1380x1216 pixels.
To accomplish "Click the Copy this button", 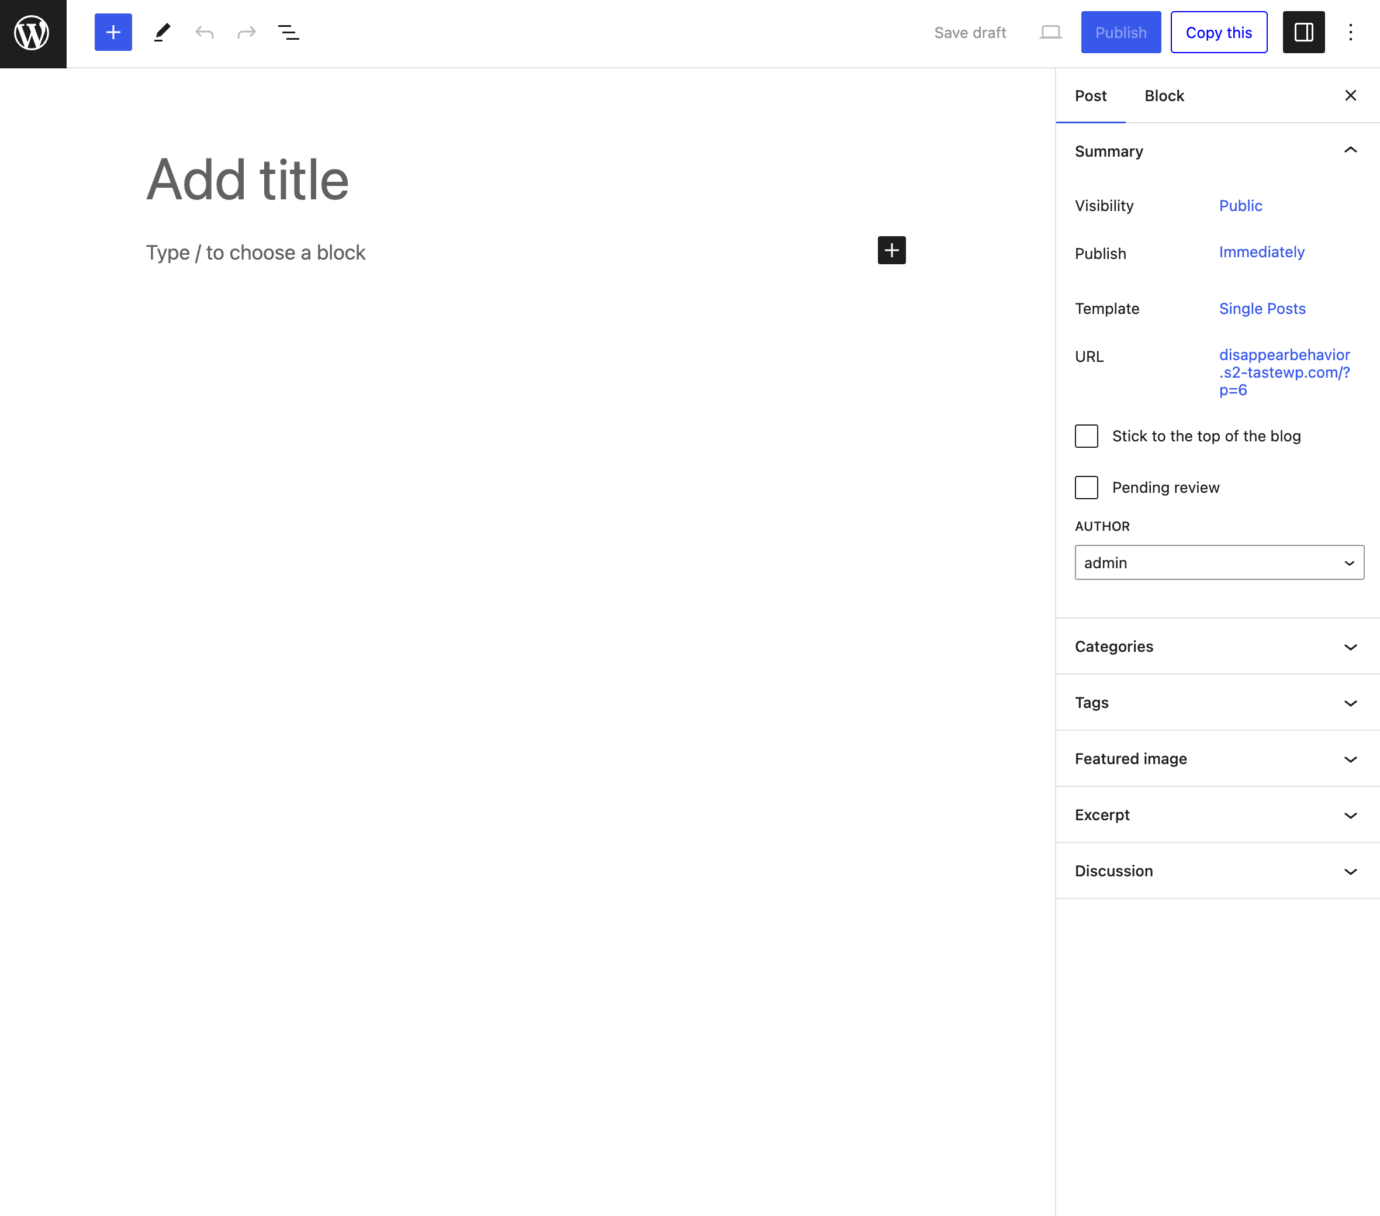I will [1218, 32].
